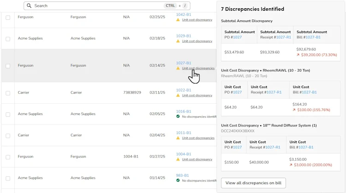Click warning icon on bill 1042-B1 row

[178, 20]
